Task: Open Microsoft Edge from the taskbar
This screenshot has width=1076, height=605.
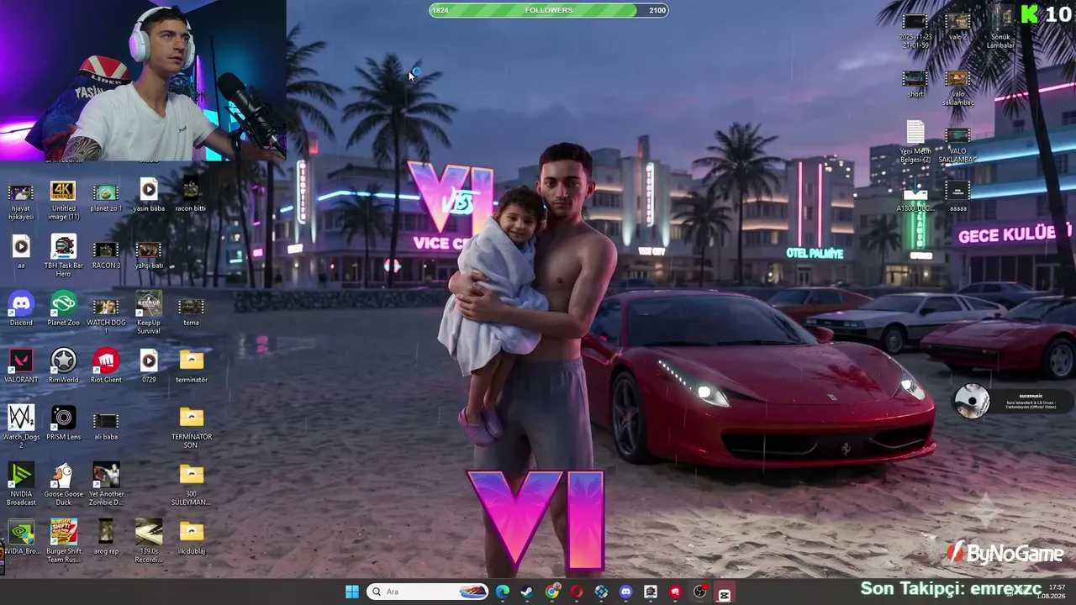Action: (503, 592)
